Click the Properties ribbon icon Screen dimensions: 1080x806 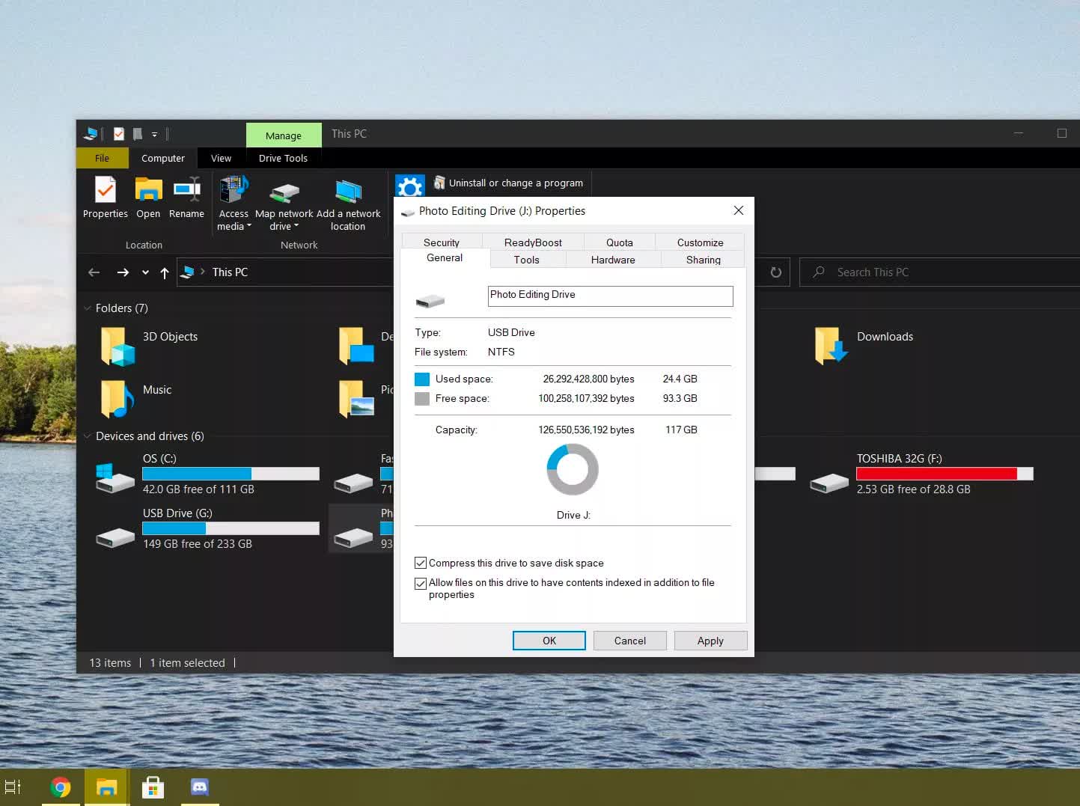point(105,191)
